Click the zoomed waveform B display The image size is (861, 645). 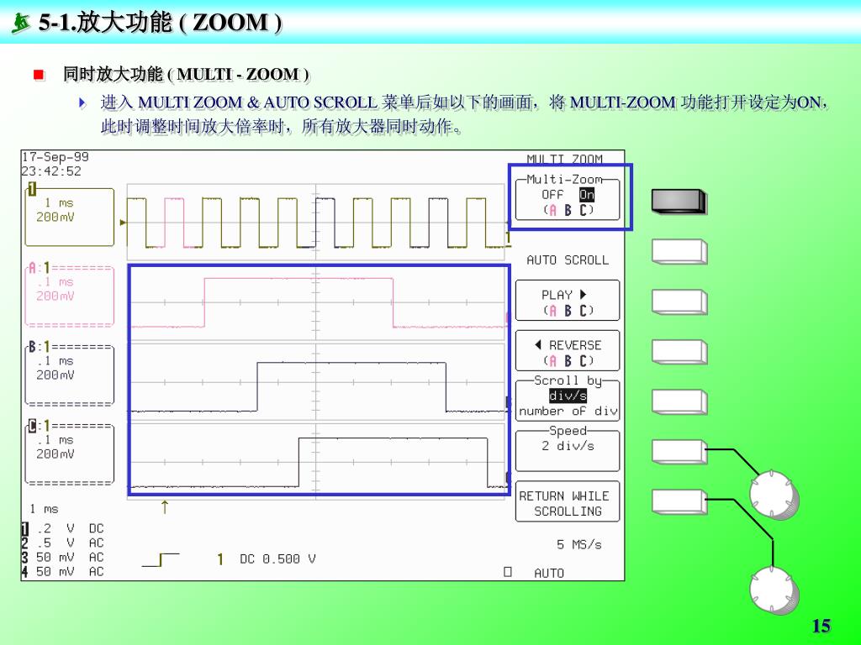pyautogui.click(x=316, y=381)
